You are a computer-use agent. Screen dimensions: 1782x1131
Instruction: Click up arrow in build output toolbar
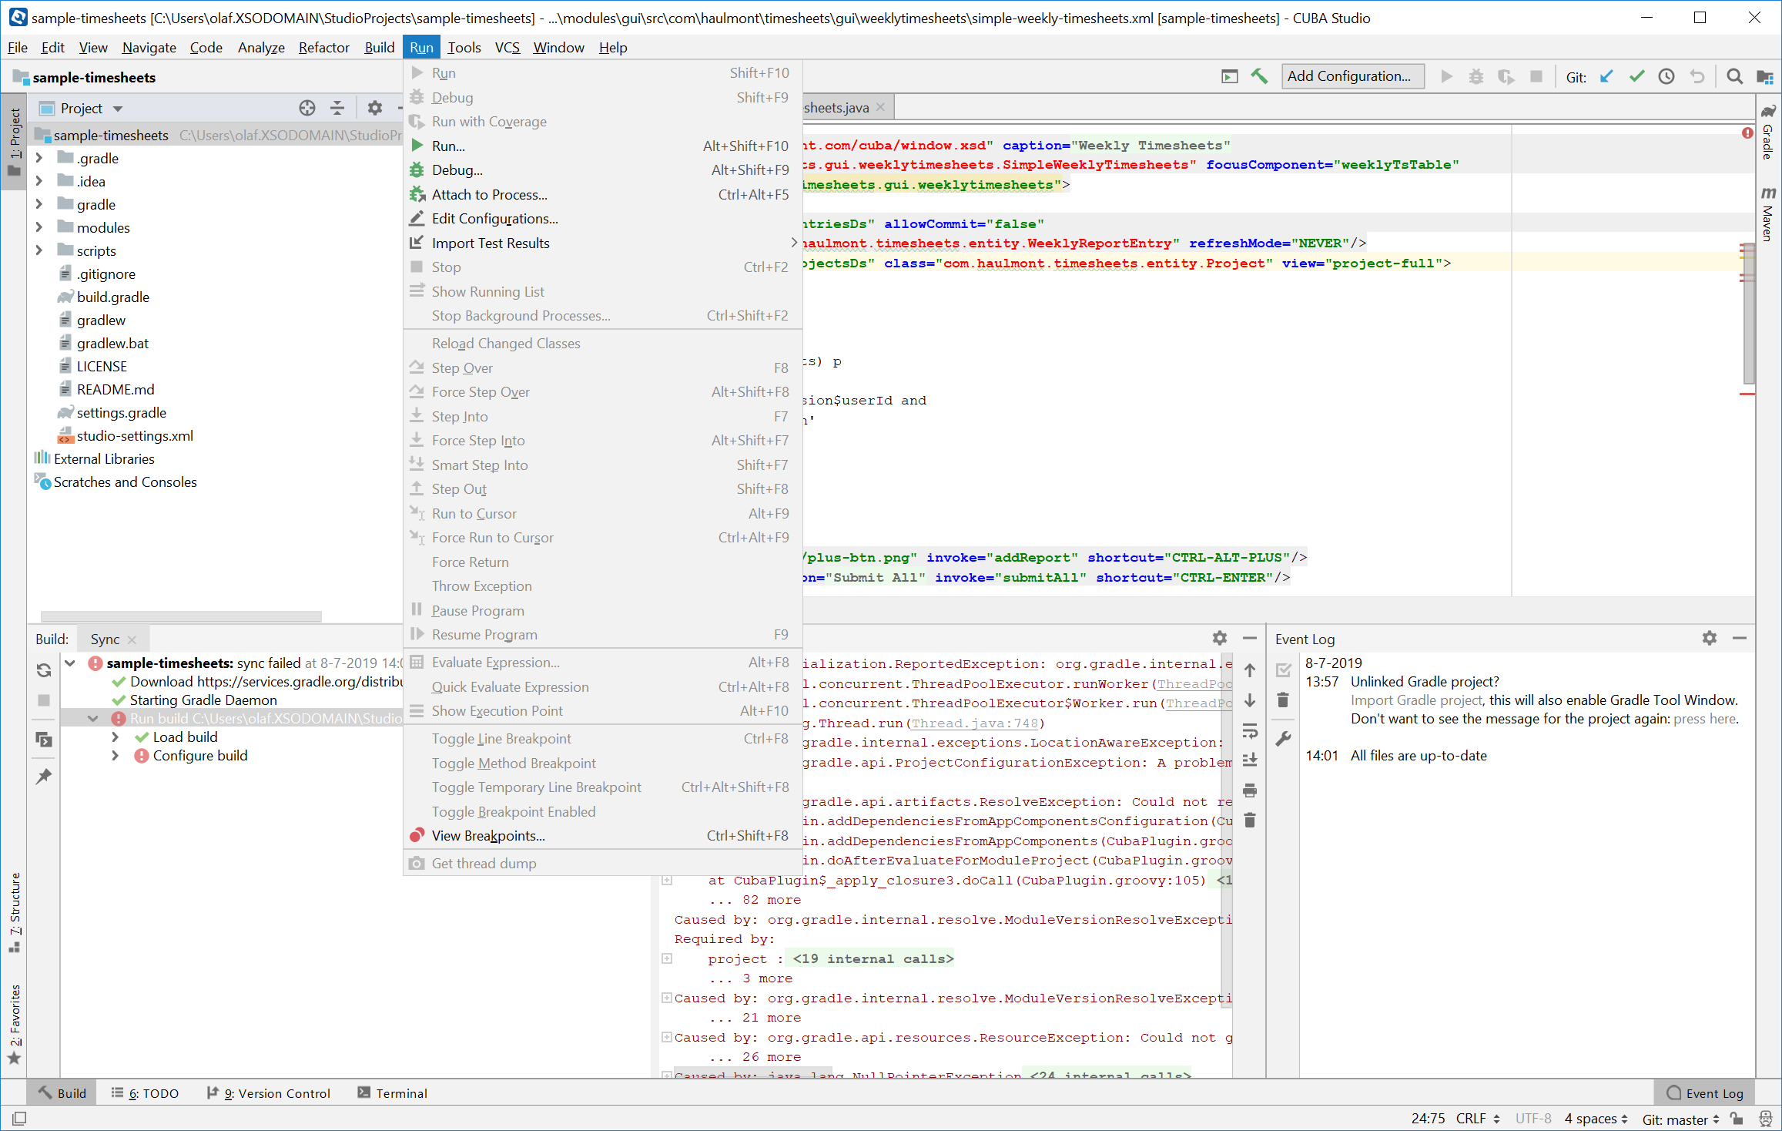click(x=1250, y=670)
